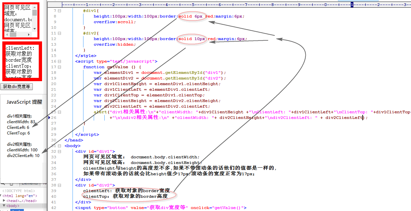Click the '</head>' tag on line 30
Screen dimensions: 411x211
(74, 140)
